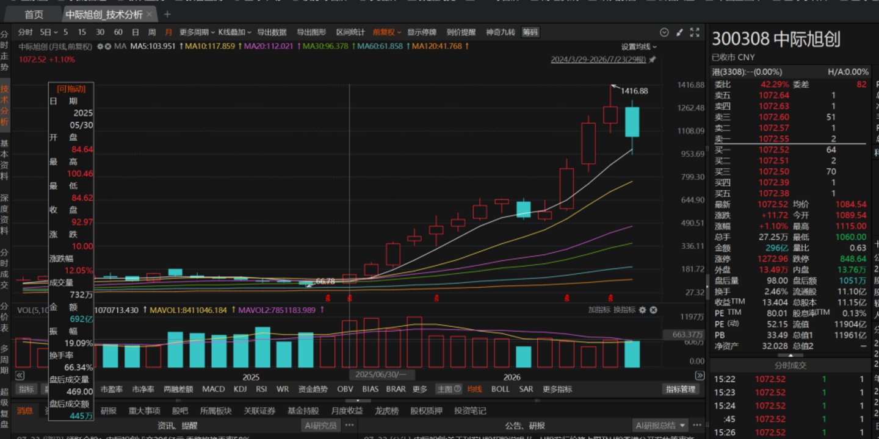Image resolution: width=879 pixels, height=439 pixels.
Task: Click the MA120:41.768 orange legend
Action: [x=436, y=46]
